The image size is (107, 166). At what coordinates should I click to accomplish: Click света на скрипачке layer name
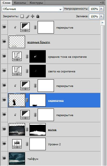(x=62, y=71)
